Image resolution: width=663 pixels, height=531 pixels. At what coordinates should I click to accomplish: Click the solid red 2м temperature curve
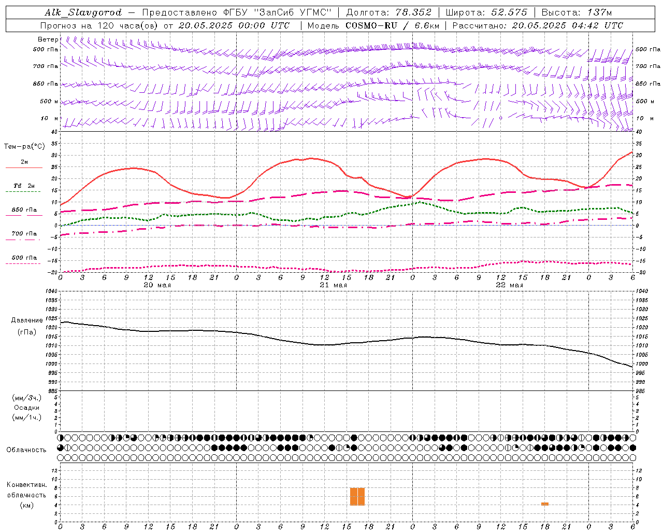[311, 159]
